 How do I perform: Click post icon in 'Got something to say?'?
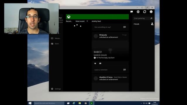tap(124, 27)
